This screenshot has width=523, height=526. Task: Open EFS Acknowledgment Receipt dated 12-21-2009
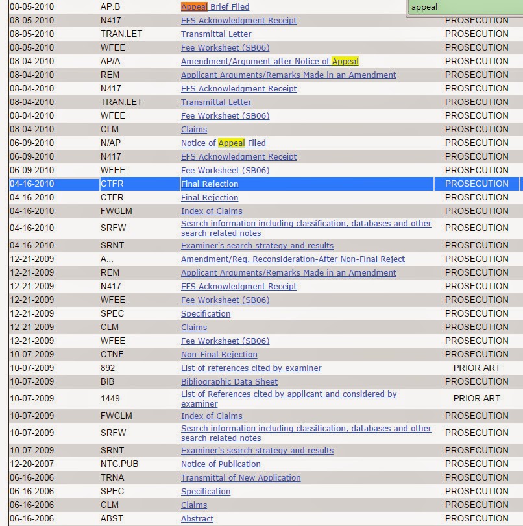[239, 287]
